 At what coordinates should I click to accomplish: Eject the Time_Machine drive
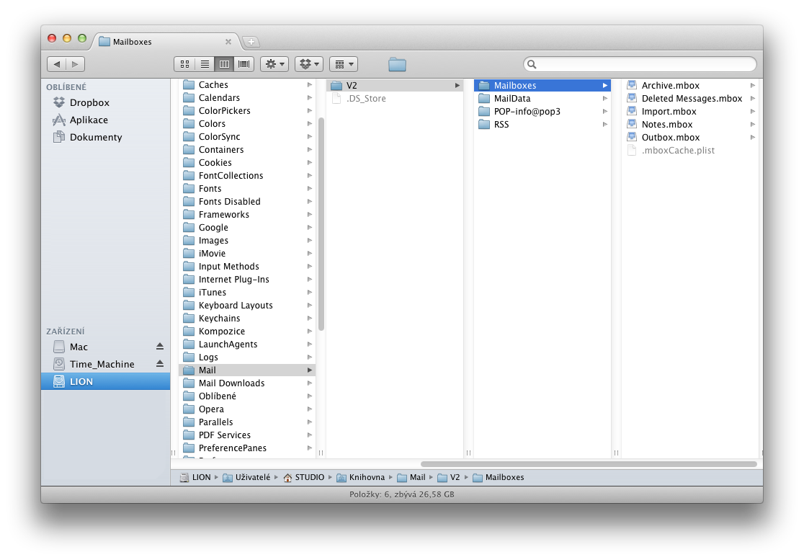point(160,364)
